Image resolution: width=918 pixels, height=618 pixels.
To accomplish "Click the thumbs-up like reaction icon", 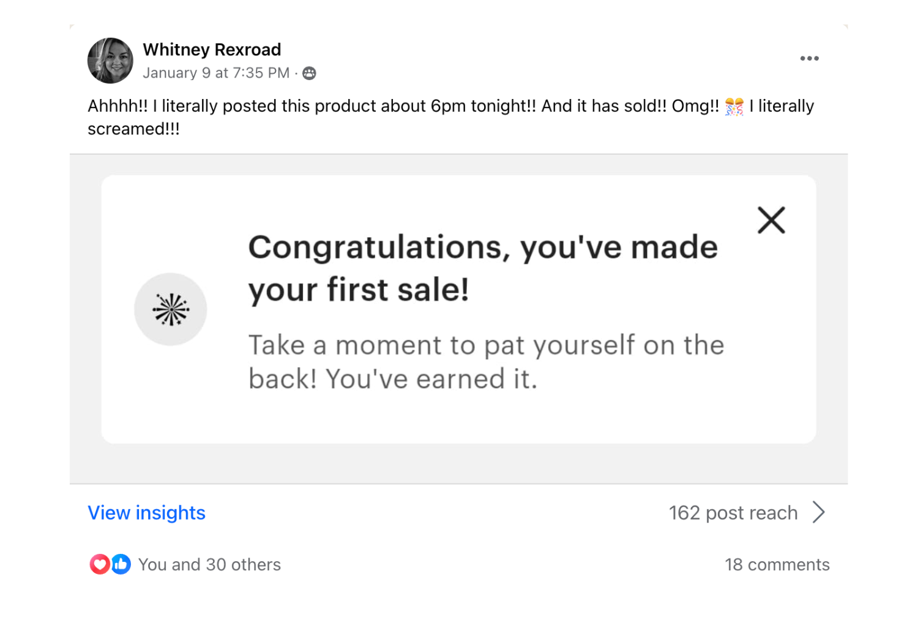I will pyautogui.click(x=121, y=564).
